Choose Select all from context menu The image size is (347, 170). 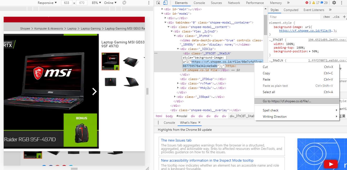[x=297, y=92]
